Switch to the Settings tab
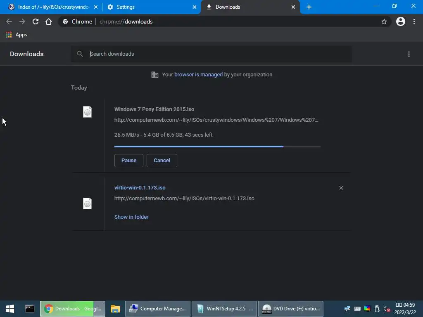This screenshot has width=423, height=317. 152,7
